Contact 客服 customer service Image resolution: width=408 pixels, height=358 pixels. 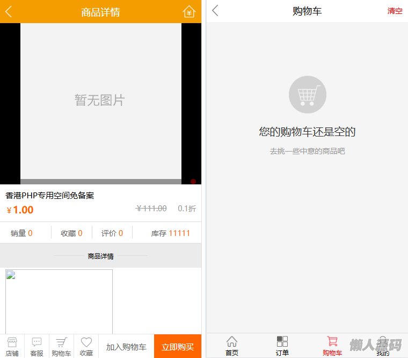[37, 346]
